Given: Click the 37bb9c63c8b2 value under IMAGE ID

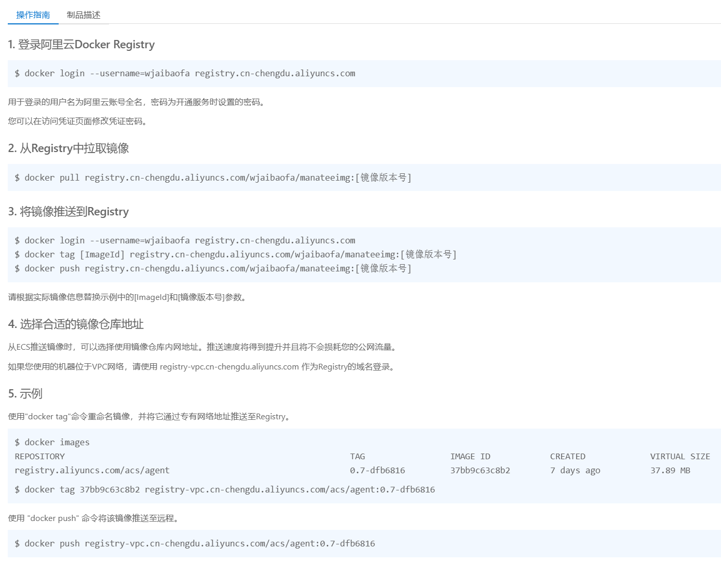Looking at the screenshot, I should tap(480, 471).
